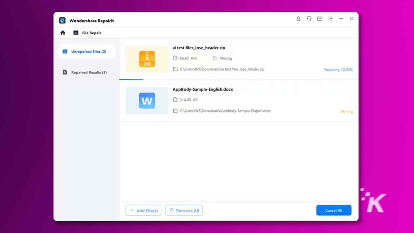The height and width of the screenshot is (233, 414).
Task: Click the Remove All button
Action: 184,210
